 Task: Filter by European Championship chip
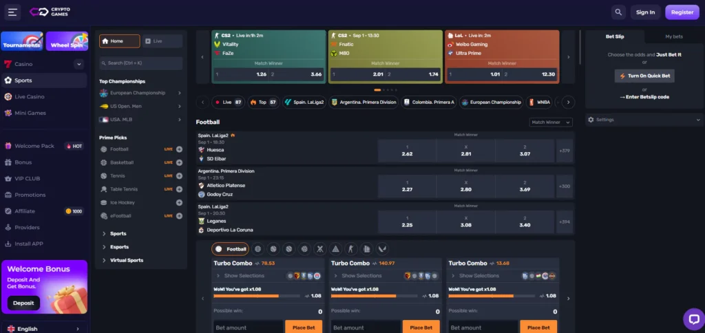point(492,103)
